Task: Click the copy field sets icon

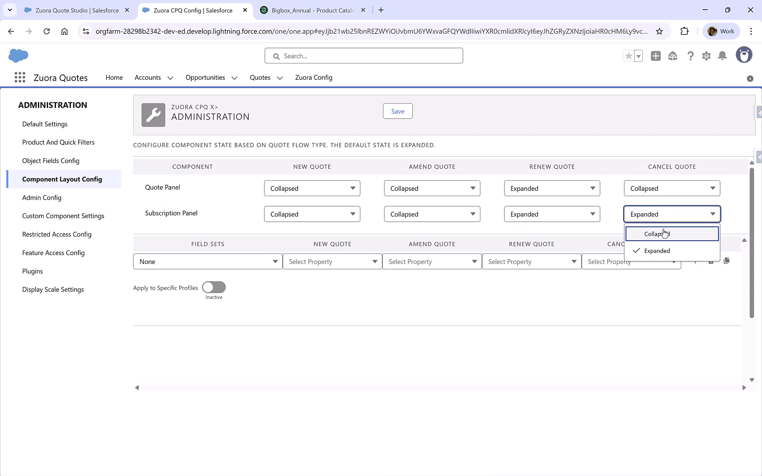Action: (727, 260)
